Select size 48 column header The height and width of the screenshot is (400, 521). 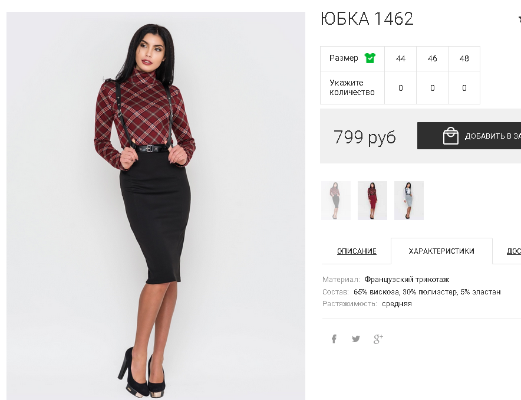pyautogui.click(x=464, y=58)
